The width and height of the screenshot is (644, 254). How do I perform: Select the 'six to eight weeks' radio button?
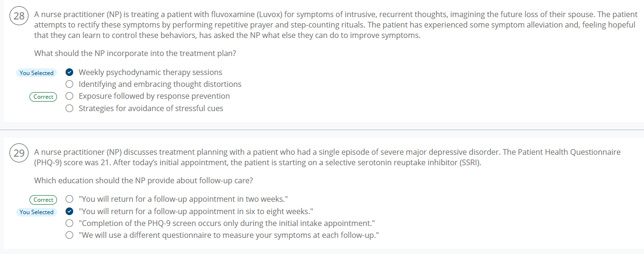[x=70, y=212]
